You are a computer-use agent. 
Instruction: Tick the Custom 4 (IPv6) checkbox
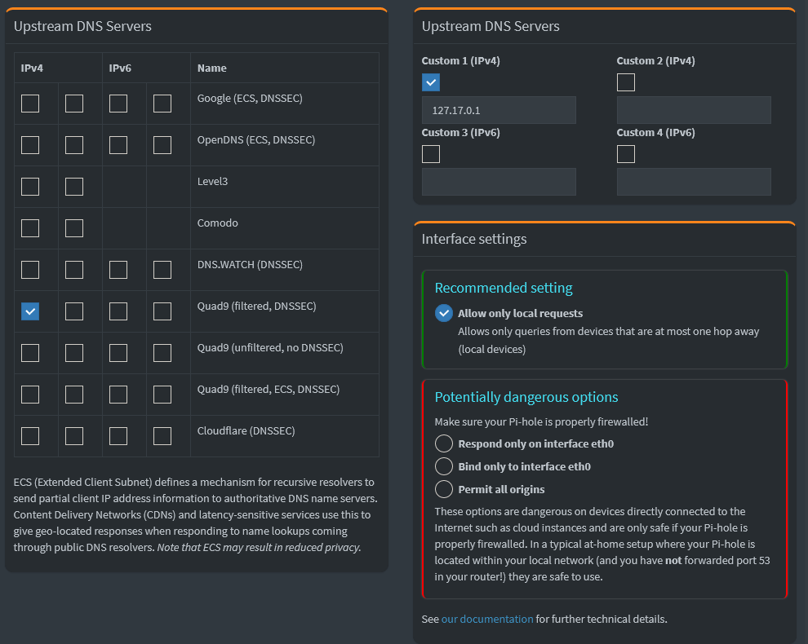click(x=626, y=154)
